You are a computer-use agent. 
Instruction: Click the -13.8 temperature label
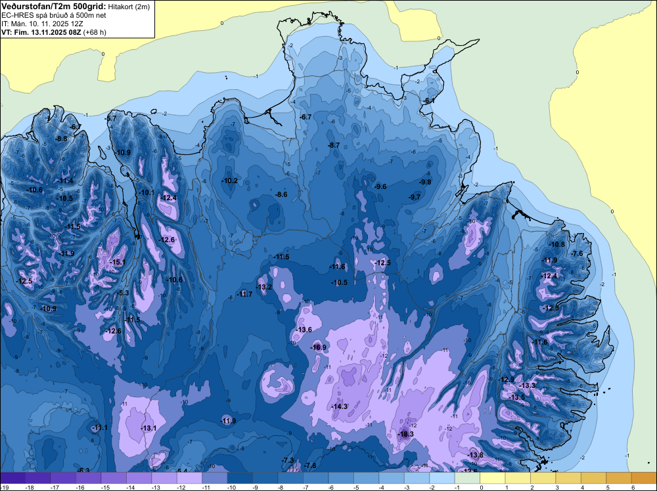point(475,455)
